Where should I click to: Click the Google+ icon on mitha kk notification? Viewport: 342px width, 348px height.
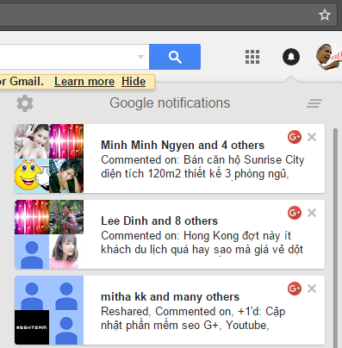[x=295, y=289]
